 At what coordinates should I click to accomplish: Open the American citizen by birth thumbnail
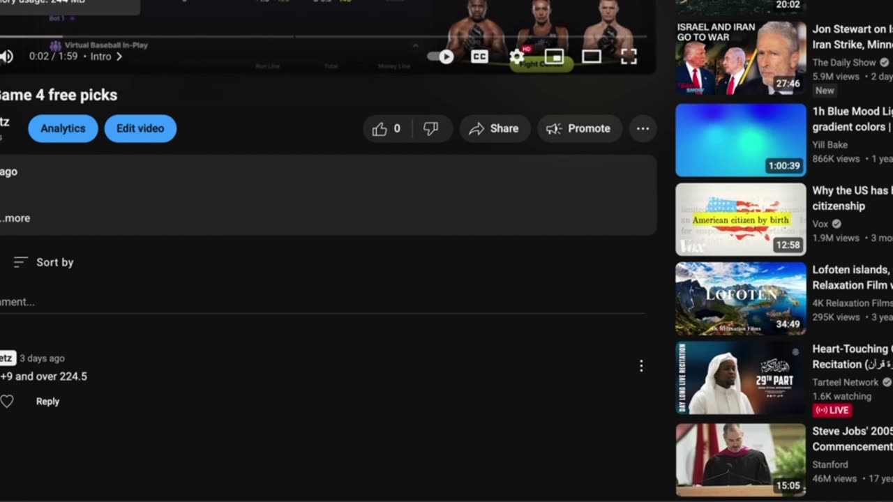coord(741,220)
